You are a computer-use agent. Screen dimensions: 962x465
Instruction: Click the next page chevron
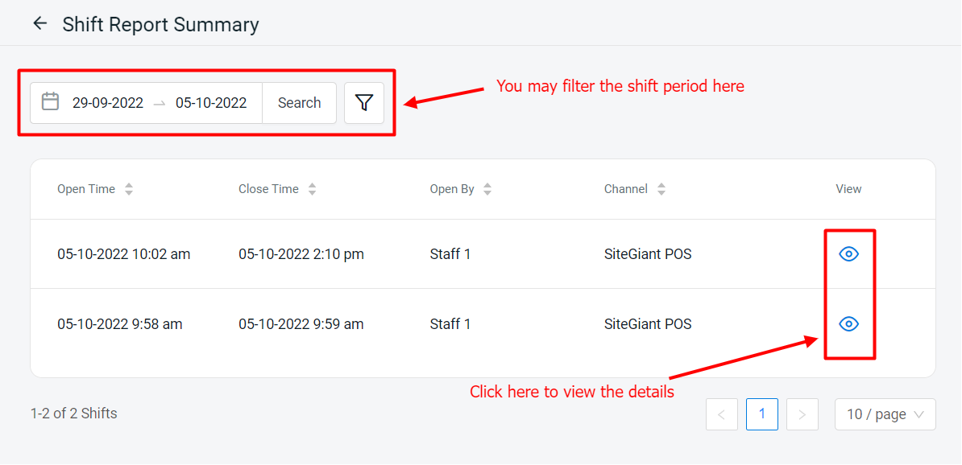(x=802, y=414)
